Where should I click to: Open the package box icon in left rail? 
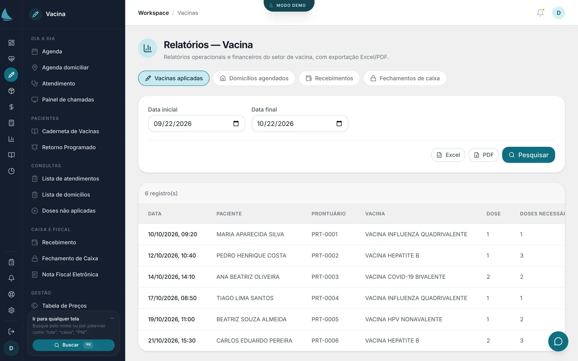tap(11, 91)
